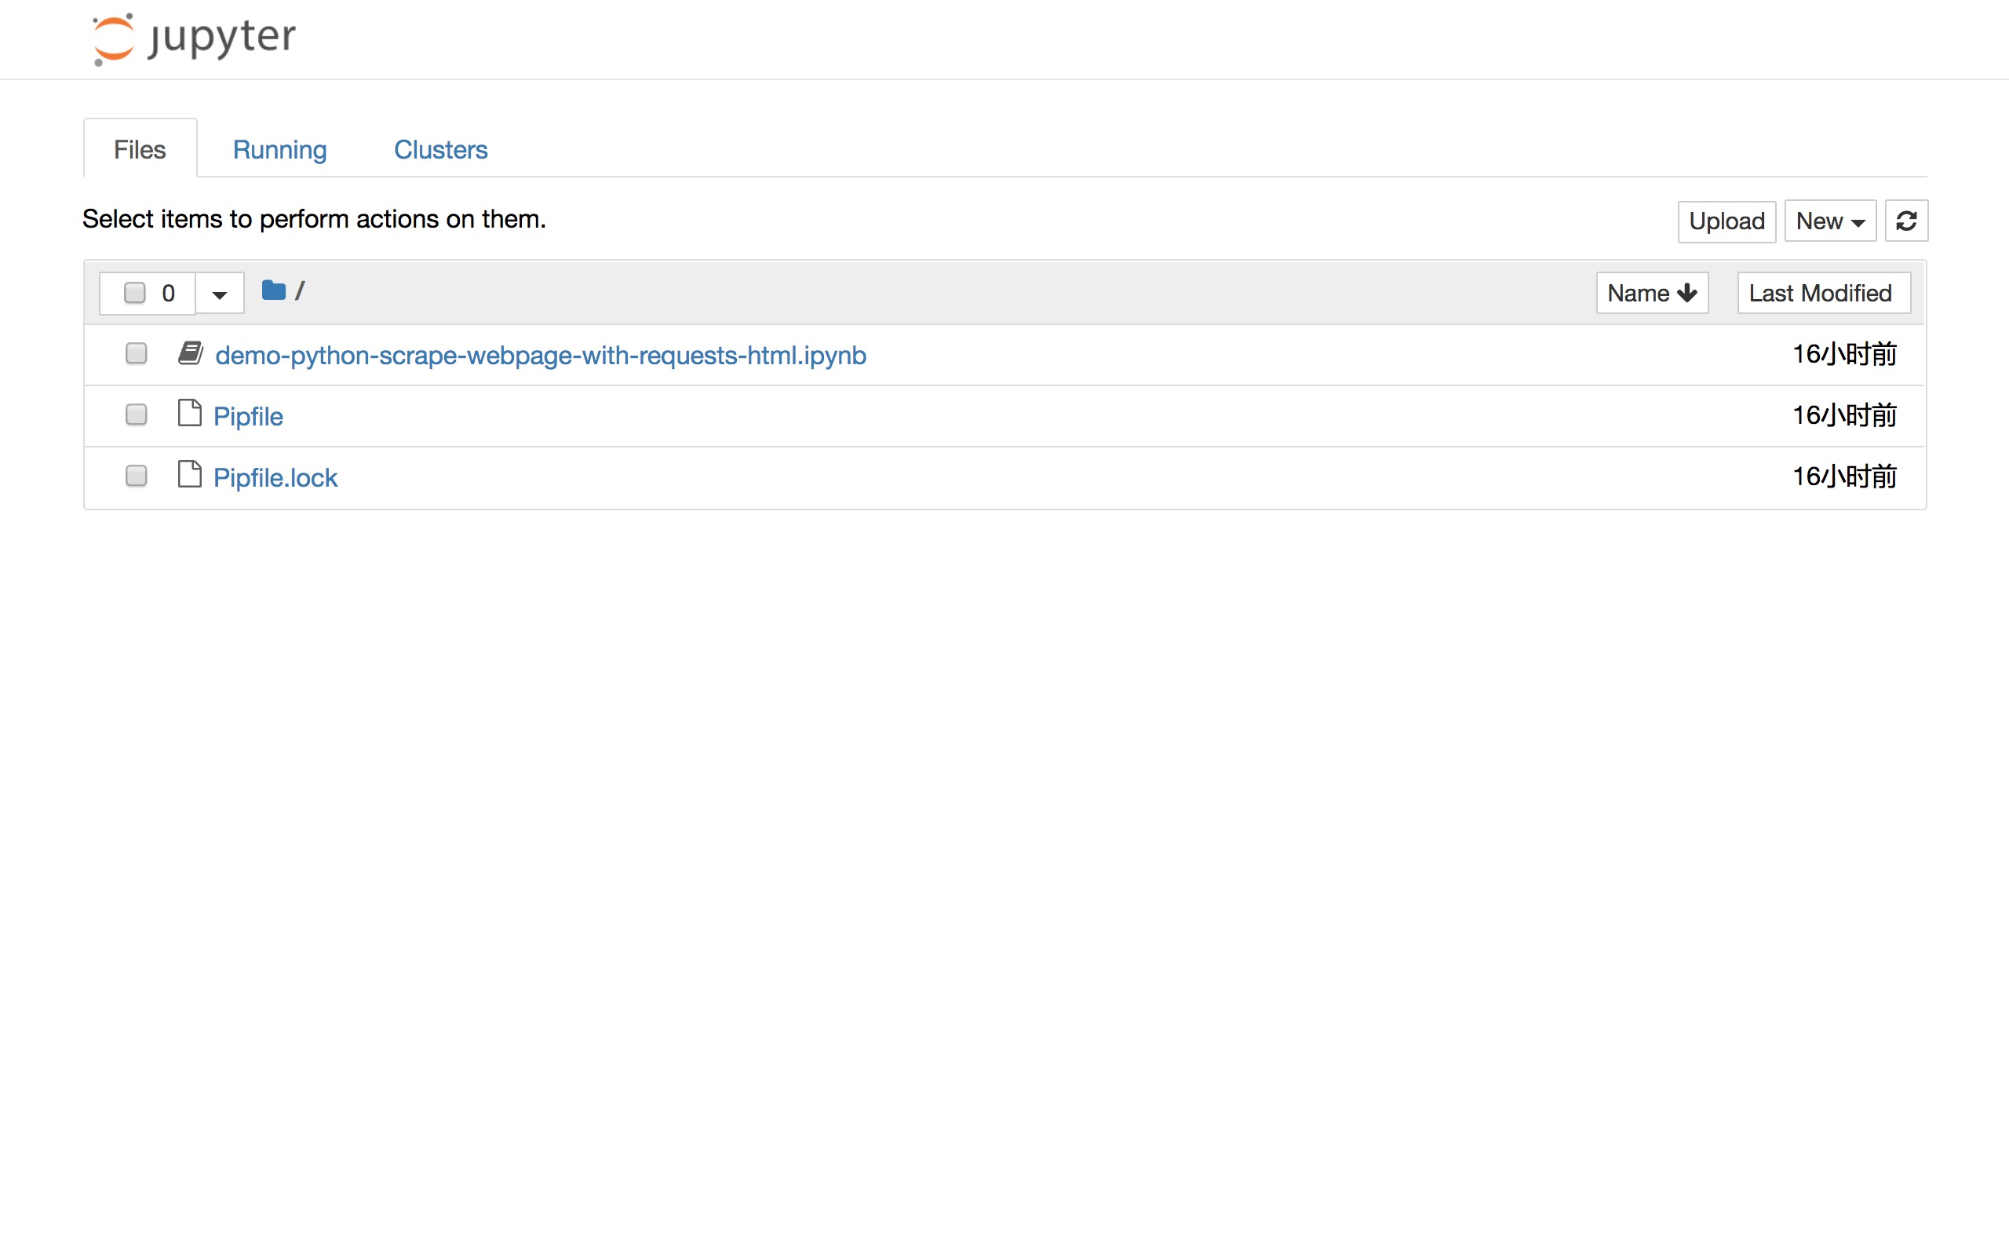2009x1256 pixels.
Task: Open the selection type dropdown arrow
Action: pyautogui.click(x=219, y=294)
